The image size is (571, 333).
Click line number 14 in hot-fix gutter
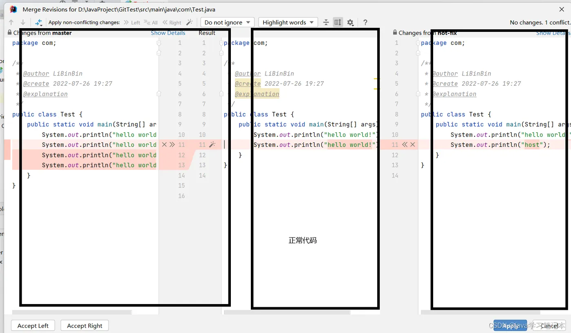pos(395,175)
